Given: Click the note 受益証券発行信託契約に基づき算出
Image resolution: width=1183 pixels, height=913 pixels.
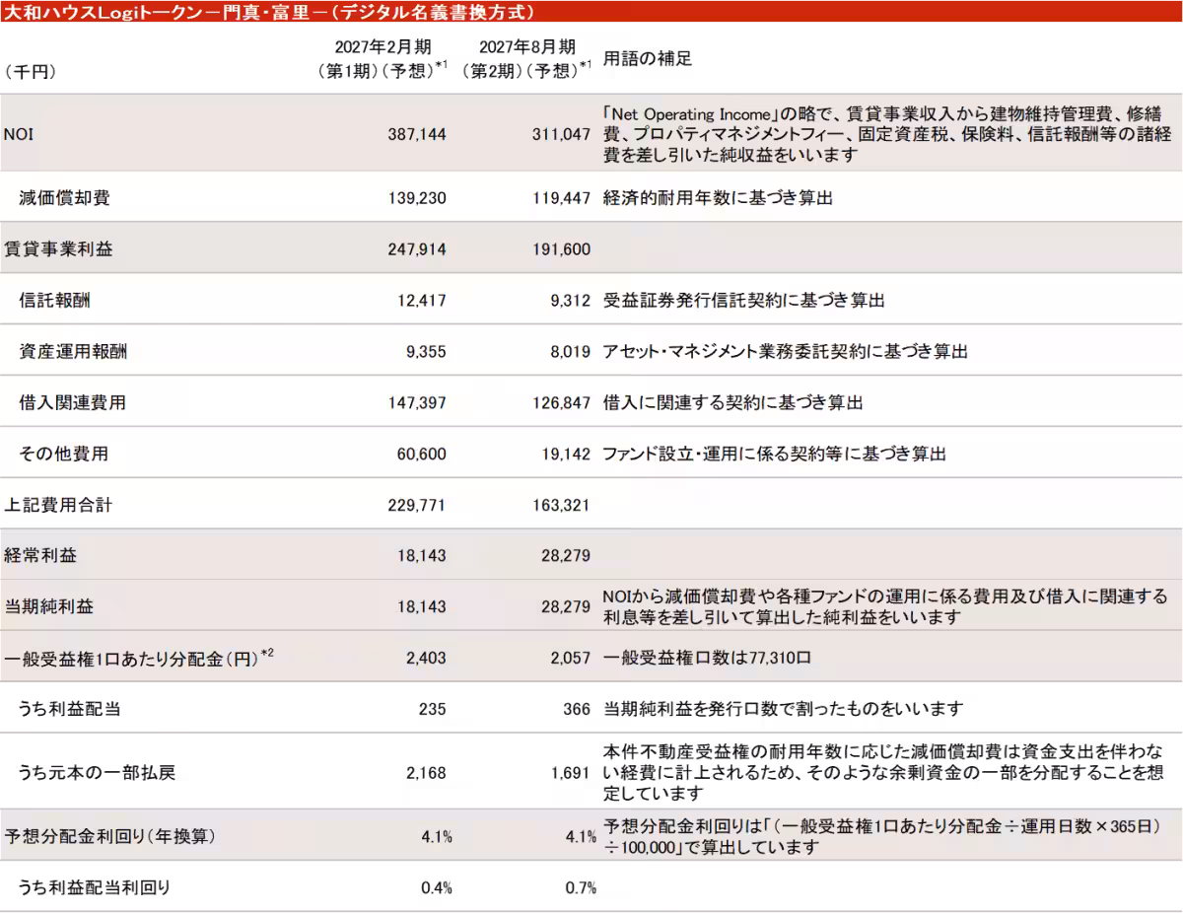Looking at the screenshot, I should point(743,300).
